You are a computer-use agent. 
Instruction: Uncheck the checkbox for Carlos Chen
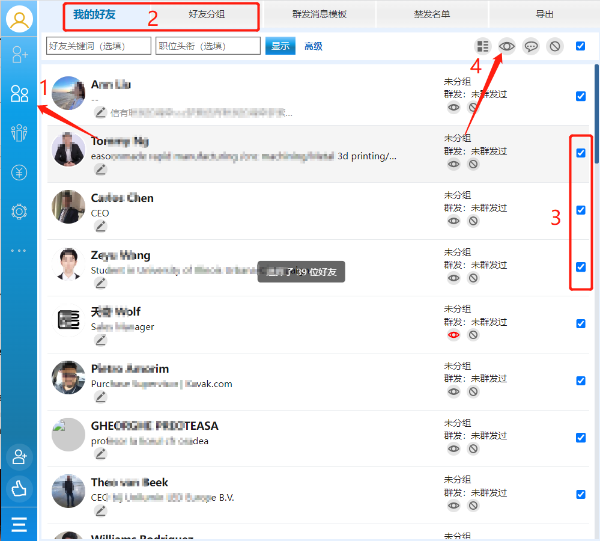(x=581, y=210)
